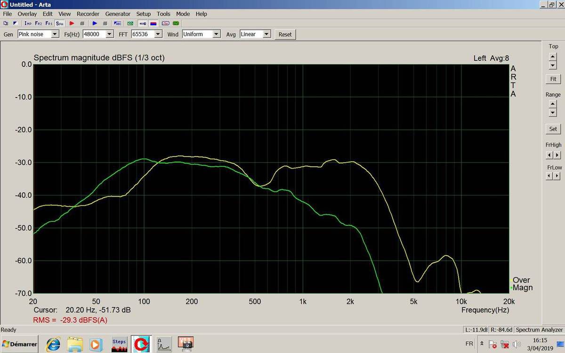This screenshot has width=565, height=353.
Task: Shift FrHigh right with the right arrow
Action: [x=557, y=155]
